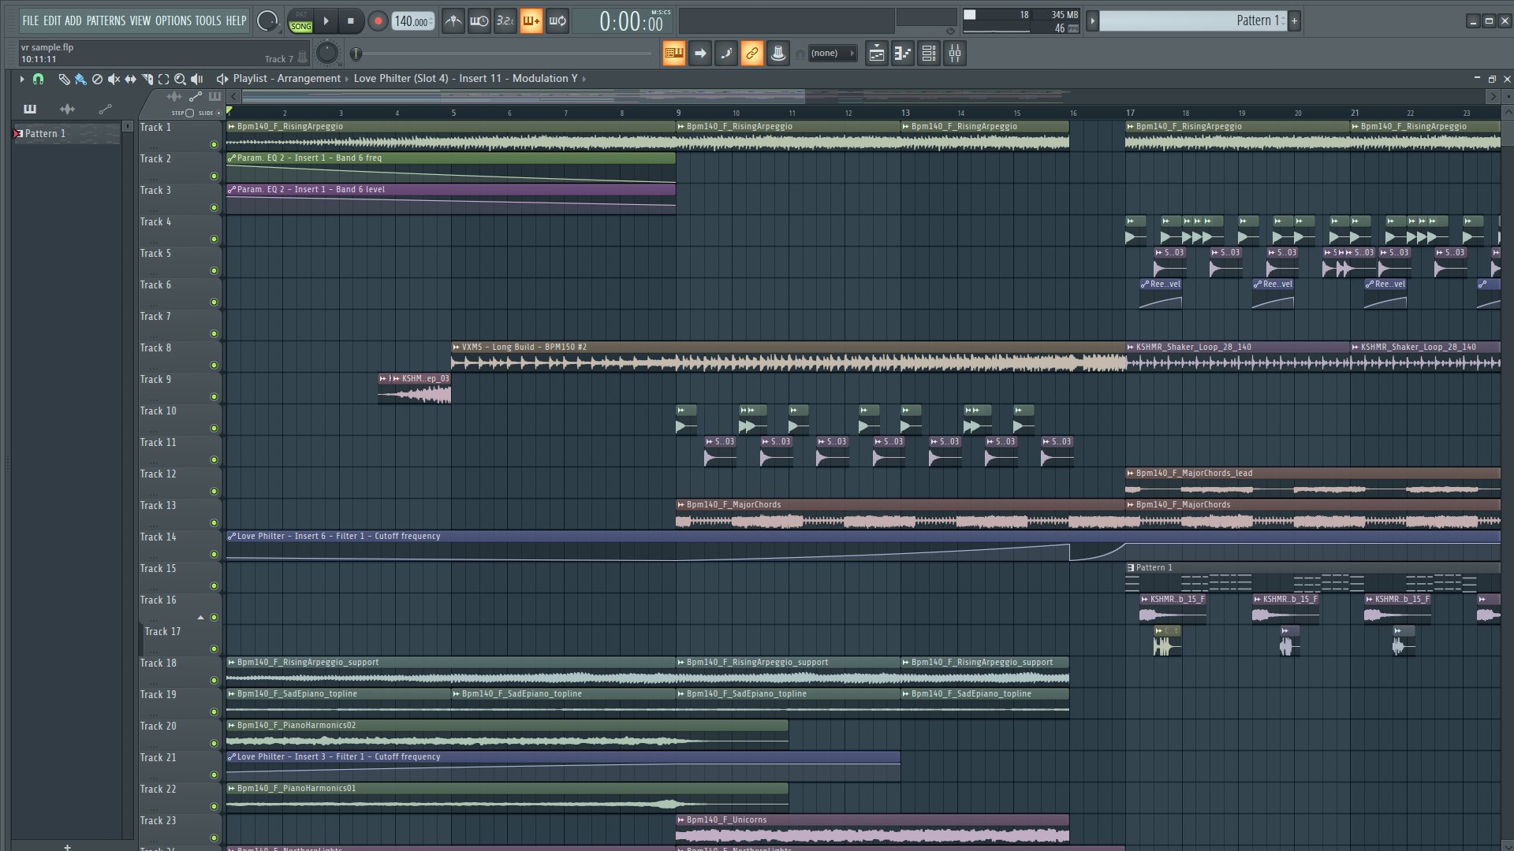Click Playlist - Arrangement breadcrumb
1514x851 pixels.
tap(286, 79)
